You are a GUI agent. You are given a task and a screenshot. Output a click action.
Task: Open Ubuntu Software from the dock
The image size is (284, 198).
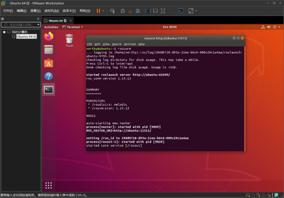(49, 63)
